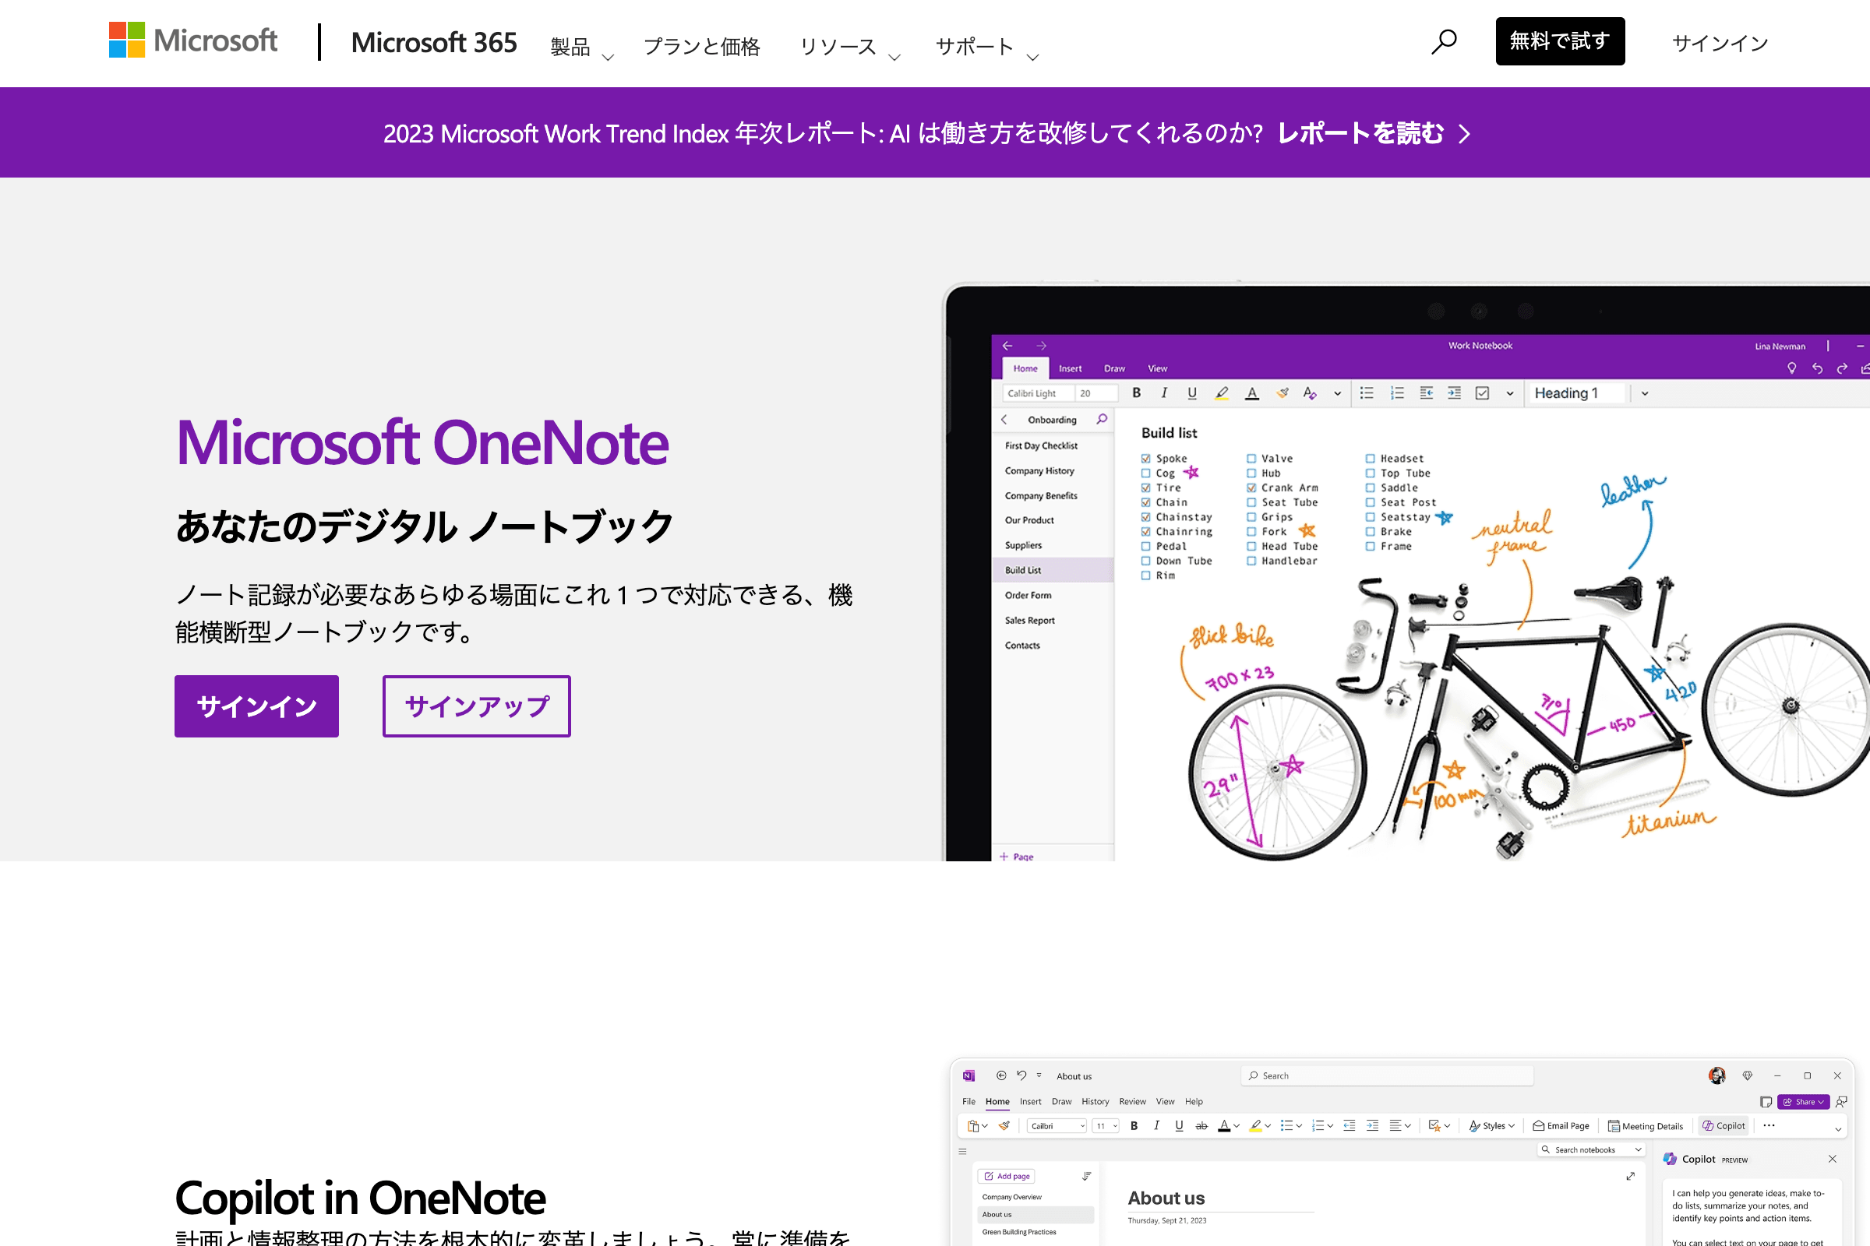Click the bulleted list icon in Work Notebook
1870x1246 pixels.
click(1367, 392)
